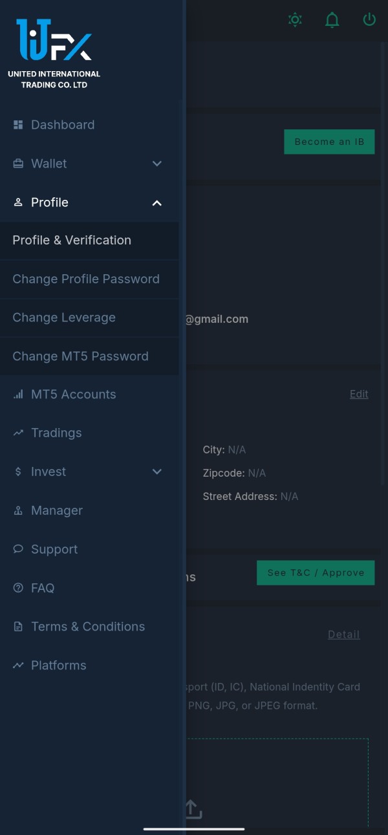Open Change MT5 Password page

point(80,356)
